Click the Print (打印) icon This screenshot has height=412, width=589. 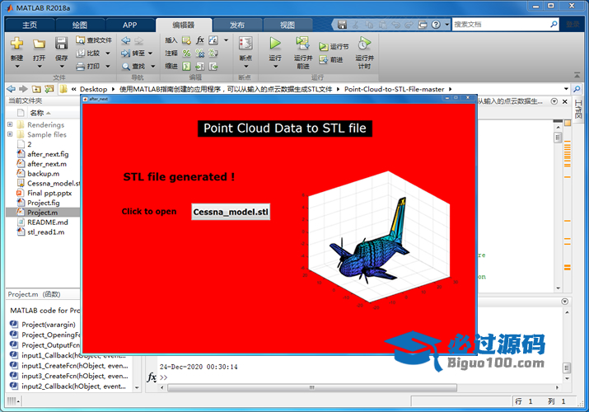[x=81, y=67]
